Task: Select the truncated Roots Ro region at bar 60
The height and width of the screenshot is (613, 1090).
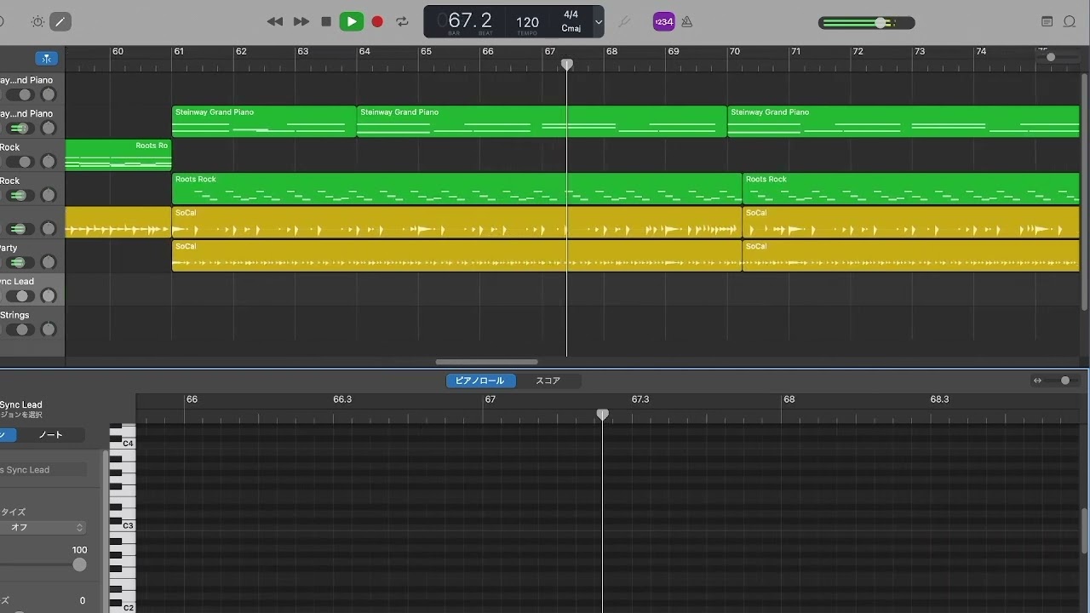Action: point(118,155)
